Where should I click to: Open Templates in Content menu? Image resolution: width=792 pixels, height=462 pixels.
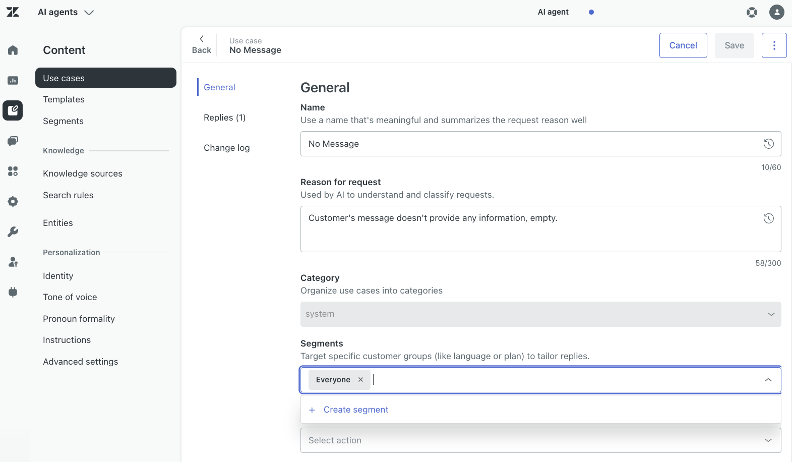pyautogui.click(x=64, y=99)
